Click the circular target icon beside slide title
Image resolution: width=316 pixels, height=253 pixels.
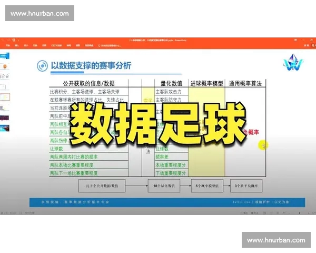42,66
